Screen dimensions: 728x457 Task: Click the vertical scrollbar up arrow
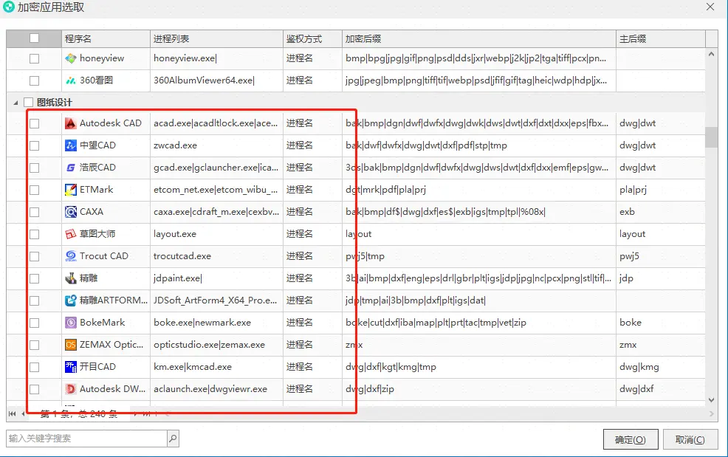[x=711, y=55]
